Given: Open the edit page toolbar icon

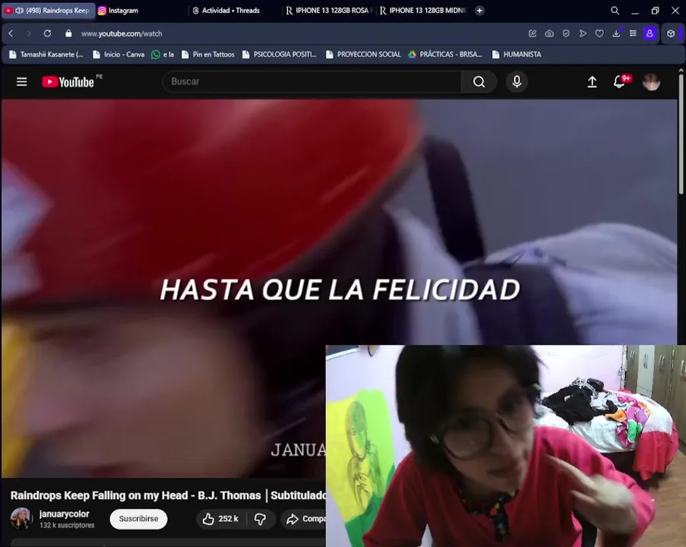Looking at the screenshot, I should click(533, 33).
